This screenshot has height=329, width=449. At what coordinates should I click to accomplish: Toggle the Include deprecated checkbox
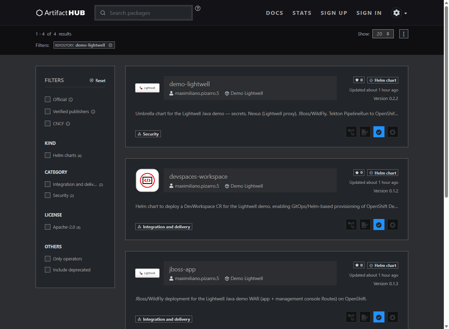coord(48,270)
